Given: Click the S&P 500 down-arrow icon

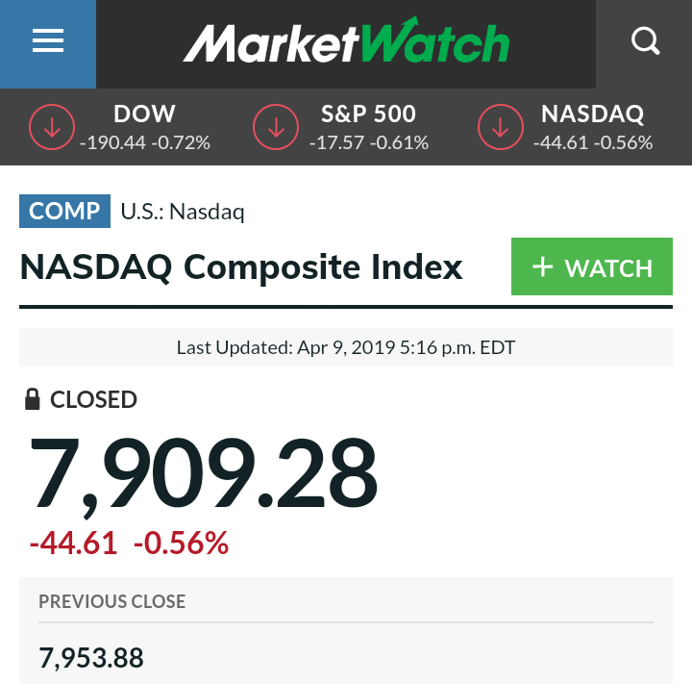Looking at the screenshot, I should pyautogui.click(x=276, y=127).
